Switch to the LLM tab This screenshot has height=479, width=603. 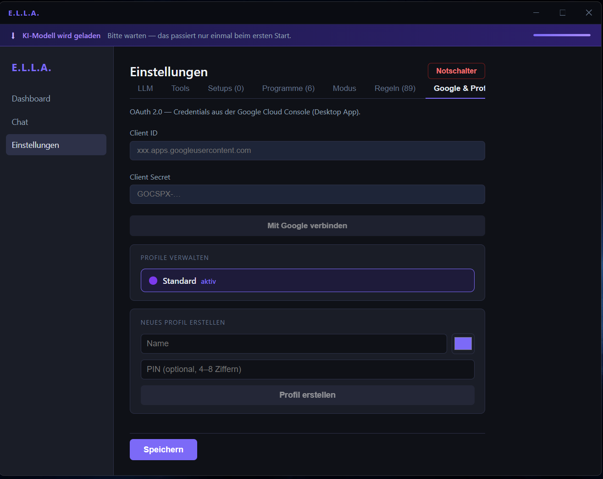(x=145, y=88)
